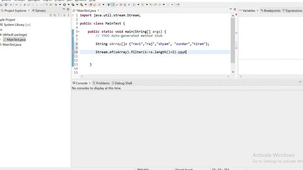Close the Console view tab
The width and height of the screenshot is (303, 170).
point(90,83)
